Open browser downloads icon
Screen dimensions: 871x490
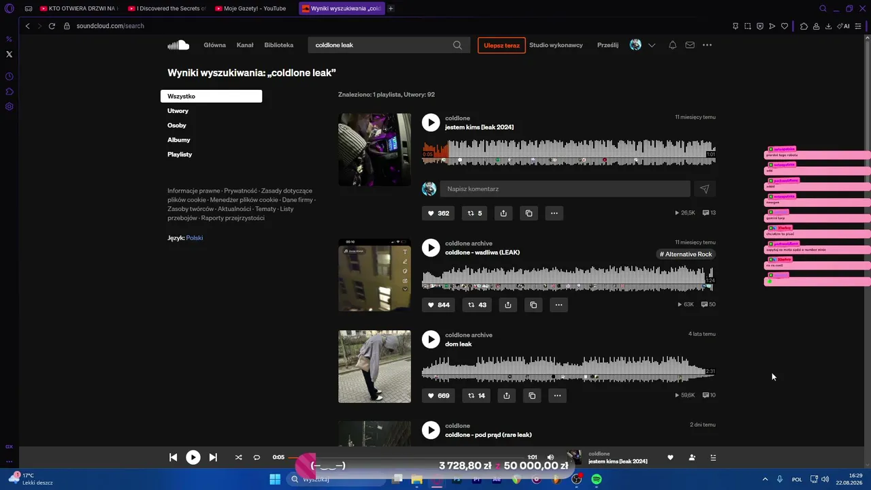(828, 26)
